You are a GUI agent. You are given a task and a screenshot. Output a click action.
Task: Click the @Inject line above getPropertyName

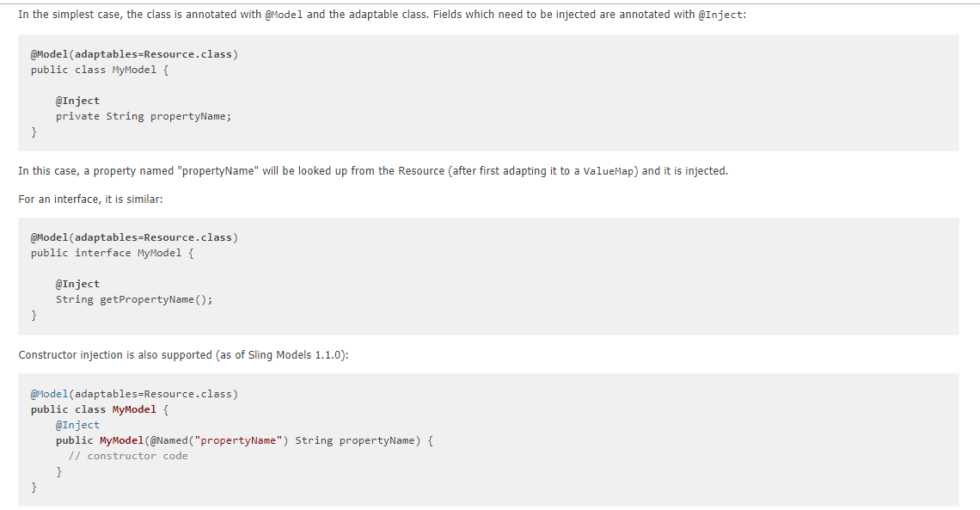(x=77, y=284)
